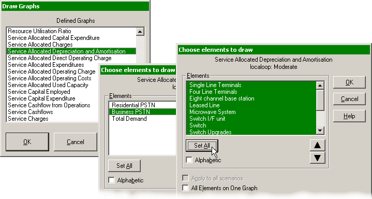Confirm with OK in Draw Graphs
The width and height of the screenshot is (372, 199).
[x=27, y=142]
